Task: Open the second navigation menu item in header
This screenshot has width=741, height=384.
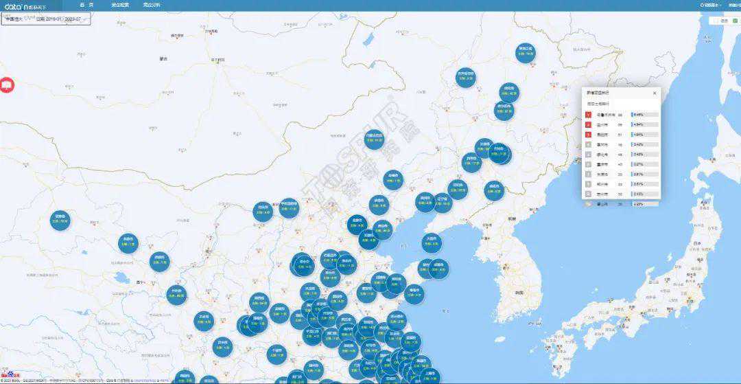Action: (x=119, y=5)
